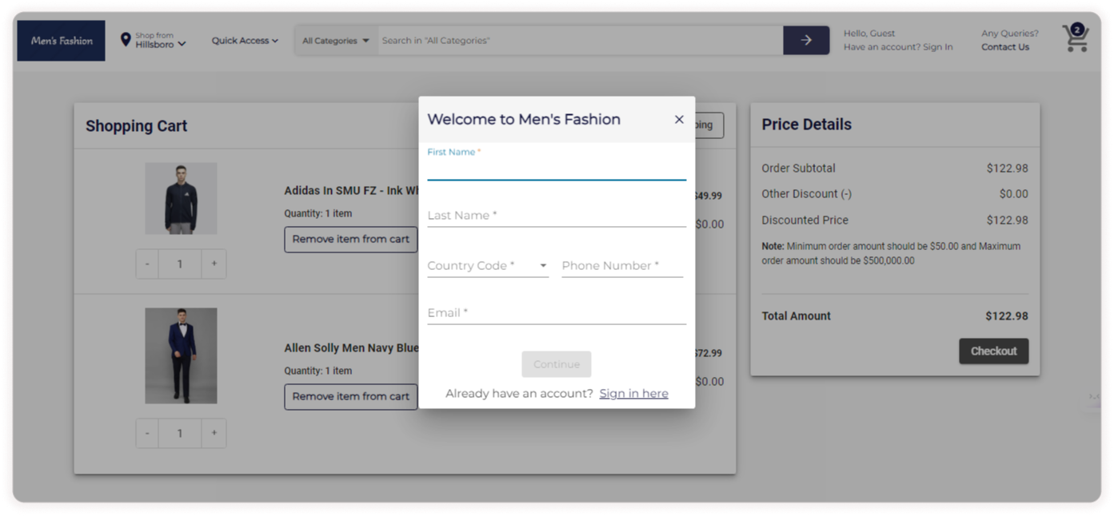Click the Contact Us link
The image size is (1114, 516).
point(1004,47)
